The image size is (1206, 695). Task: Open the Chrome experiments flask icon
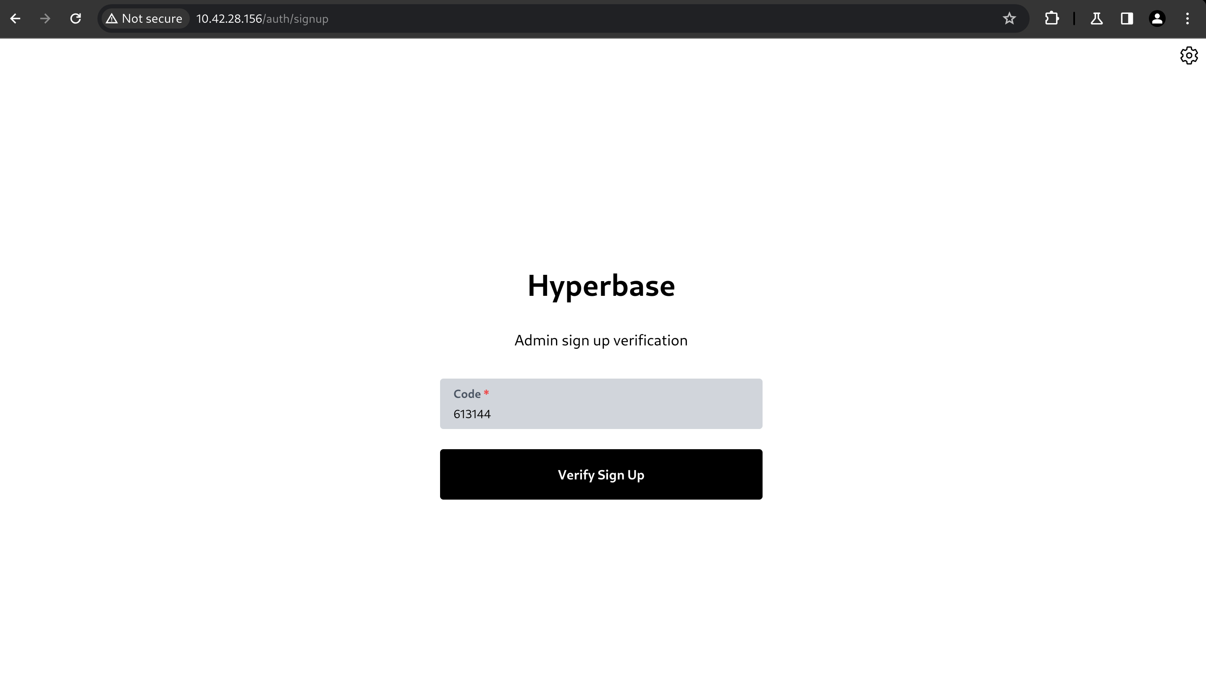click(x=1096, y=18)
